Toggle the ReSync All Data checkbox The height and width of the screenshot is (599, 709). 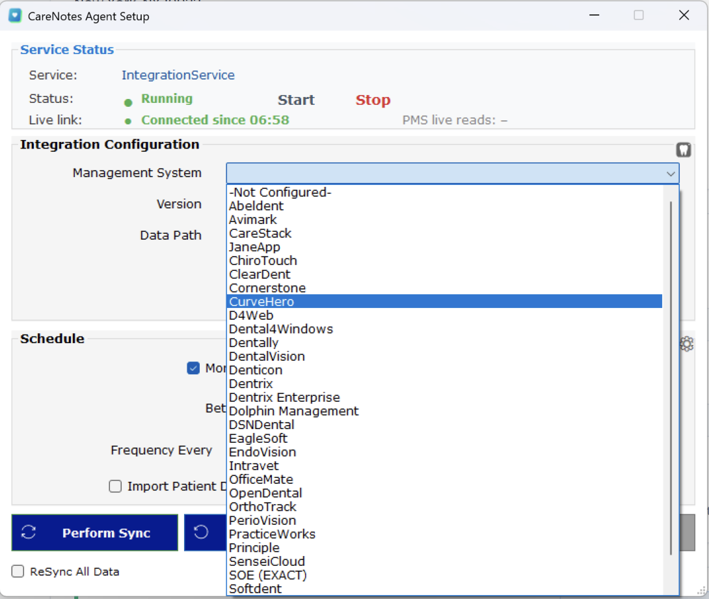click(x=18, y=572)
